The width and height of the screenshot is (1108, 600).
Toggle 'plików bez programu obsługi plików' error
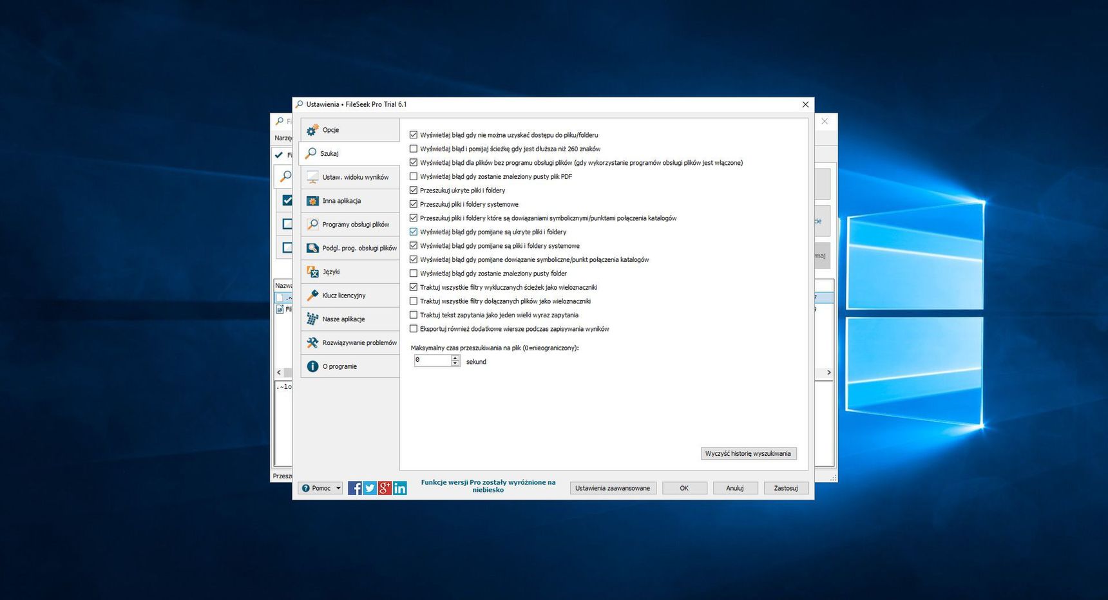pos(414,163)
